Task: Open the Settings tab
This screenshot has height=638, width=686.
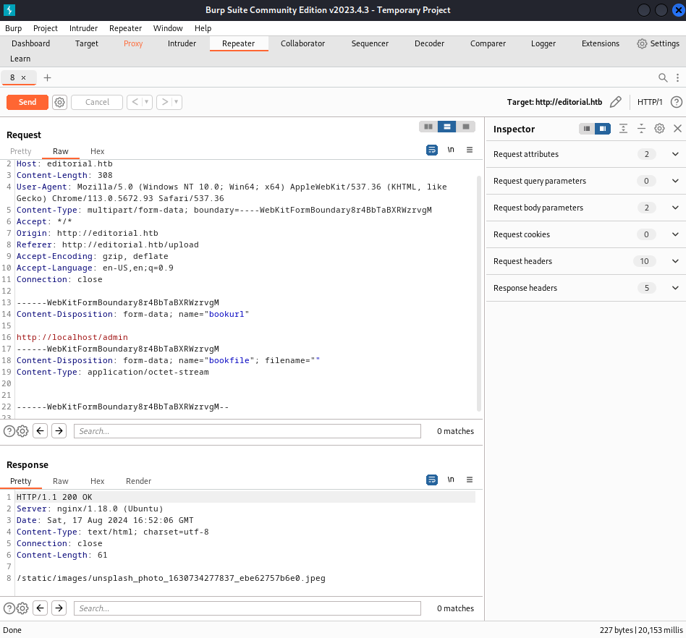Action: tap(658, 43)
